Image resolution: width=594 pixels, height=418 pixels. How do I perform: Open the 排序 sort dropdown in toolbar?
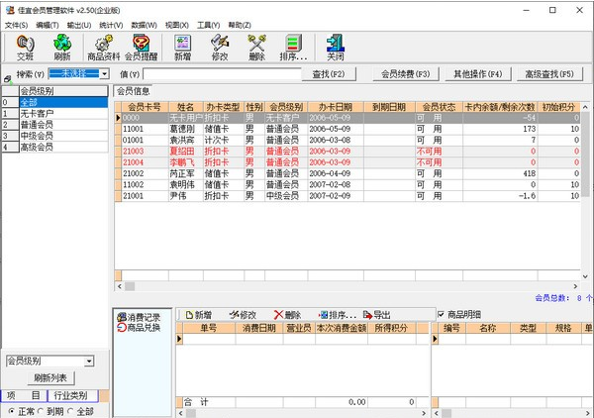[294, 47]
